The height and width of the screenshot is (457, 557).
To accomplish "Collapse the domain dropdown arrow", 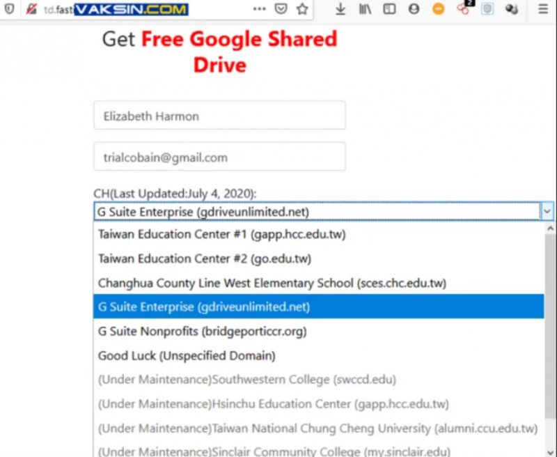I will [x=547, y=212].
